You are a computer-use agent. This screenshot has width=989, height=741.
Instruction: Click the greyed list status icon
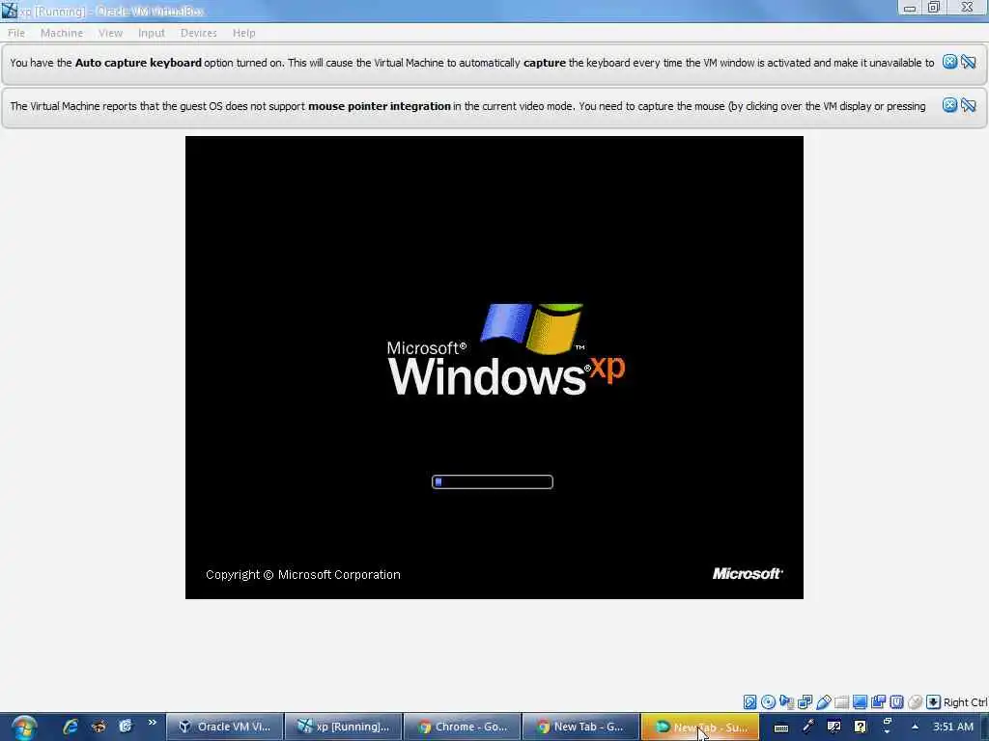841,702
